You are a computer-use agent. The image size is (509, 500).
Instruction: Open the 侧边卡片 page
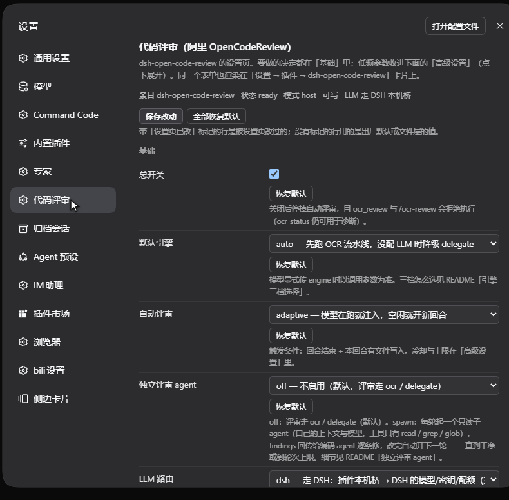(63, 399)
